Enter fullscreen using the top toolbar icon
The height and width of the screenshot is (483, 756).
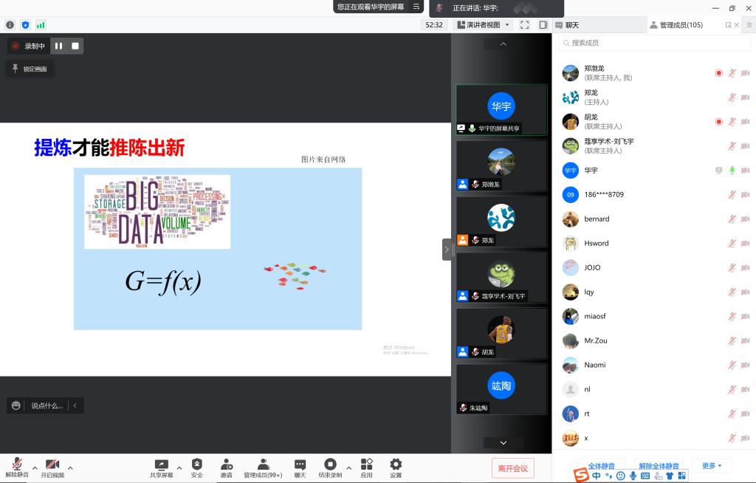524,25
